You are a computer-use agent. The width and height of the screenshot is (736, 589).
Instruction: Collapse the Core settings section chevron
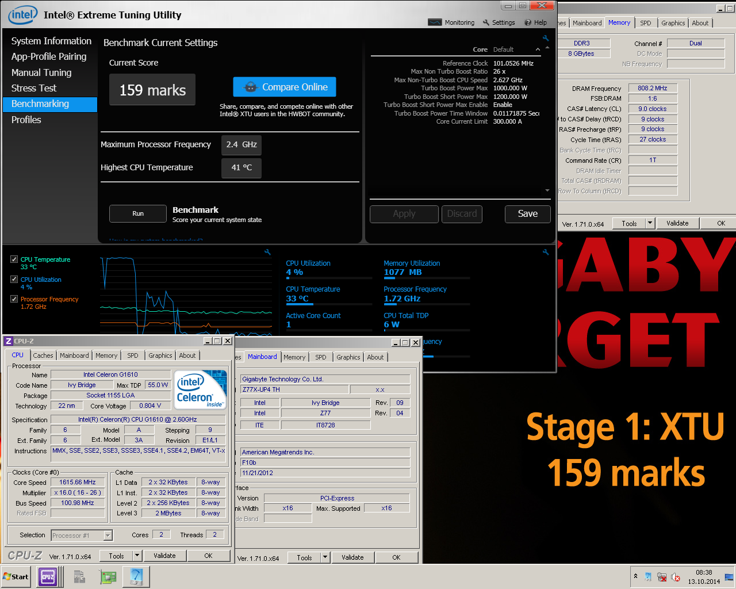click(x=538, y=49)
